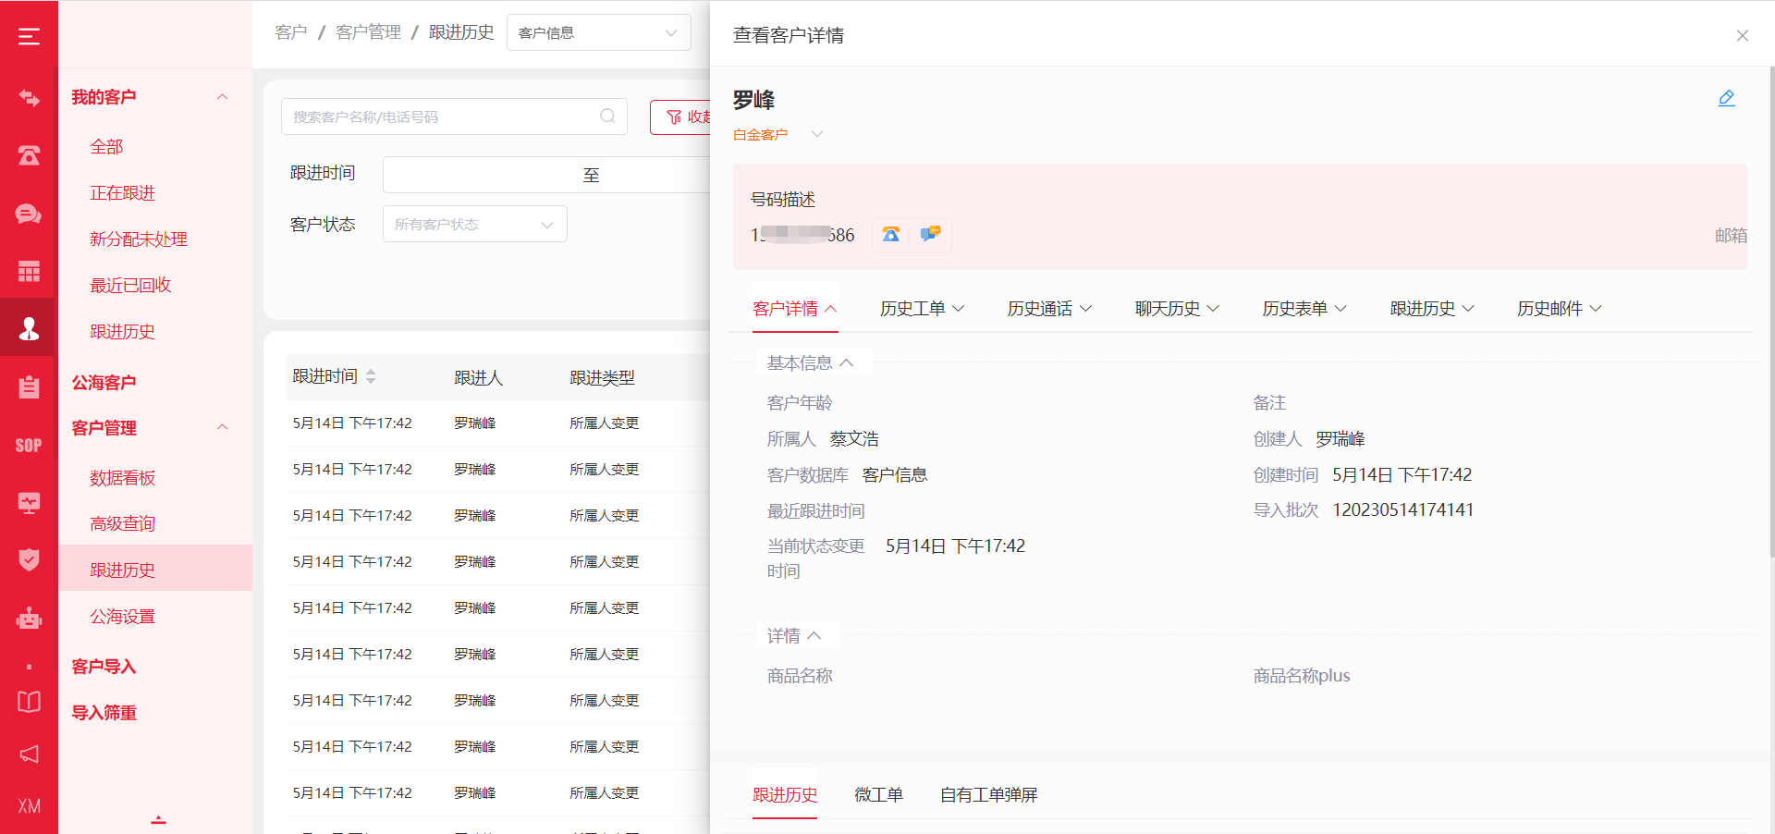Open the 客户信息 database dropdown
The height and width of the screenshot is (834, 1775).
[598, 33]
